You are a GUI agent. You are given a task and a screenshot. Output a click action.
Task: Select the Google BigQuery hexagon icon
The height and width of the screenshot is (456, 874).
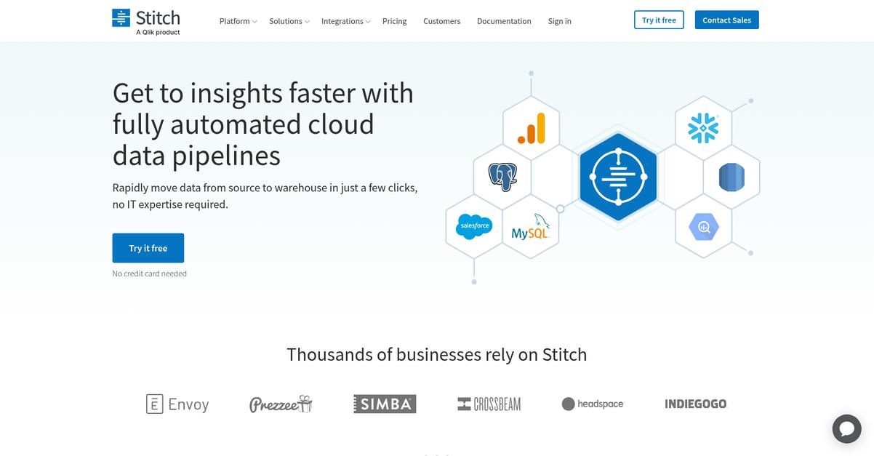703,228
